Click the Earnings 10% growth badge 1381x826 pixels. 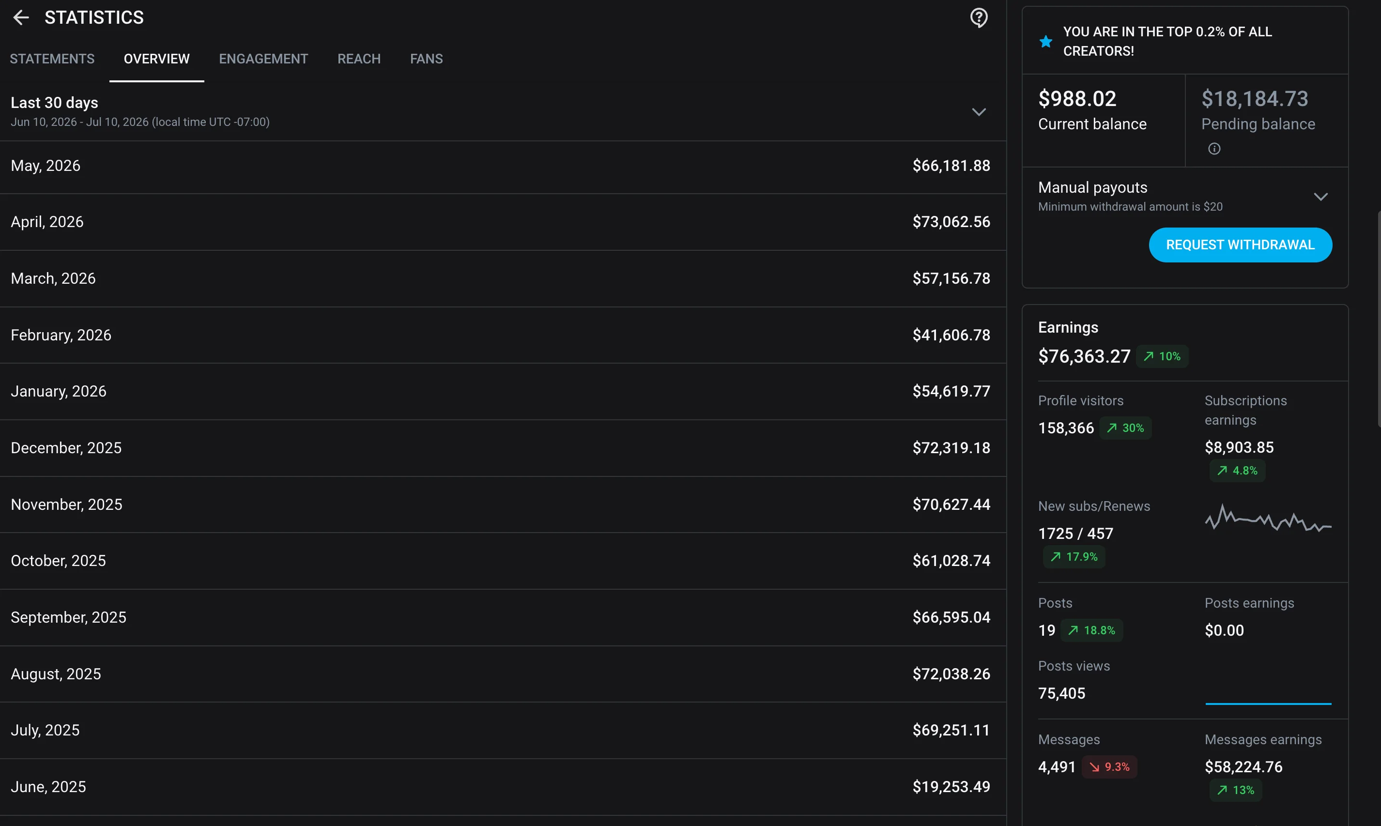click(x=1162, y=356)
